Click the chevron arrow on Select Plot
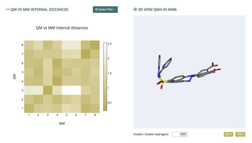Screen dimensions: 252x143 click(114, 10)
